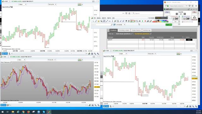Image resolution: width=202 pixels, height=114 pixels.
Task: Open the list icon next to All markets
Action: (x=114, y=25)
